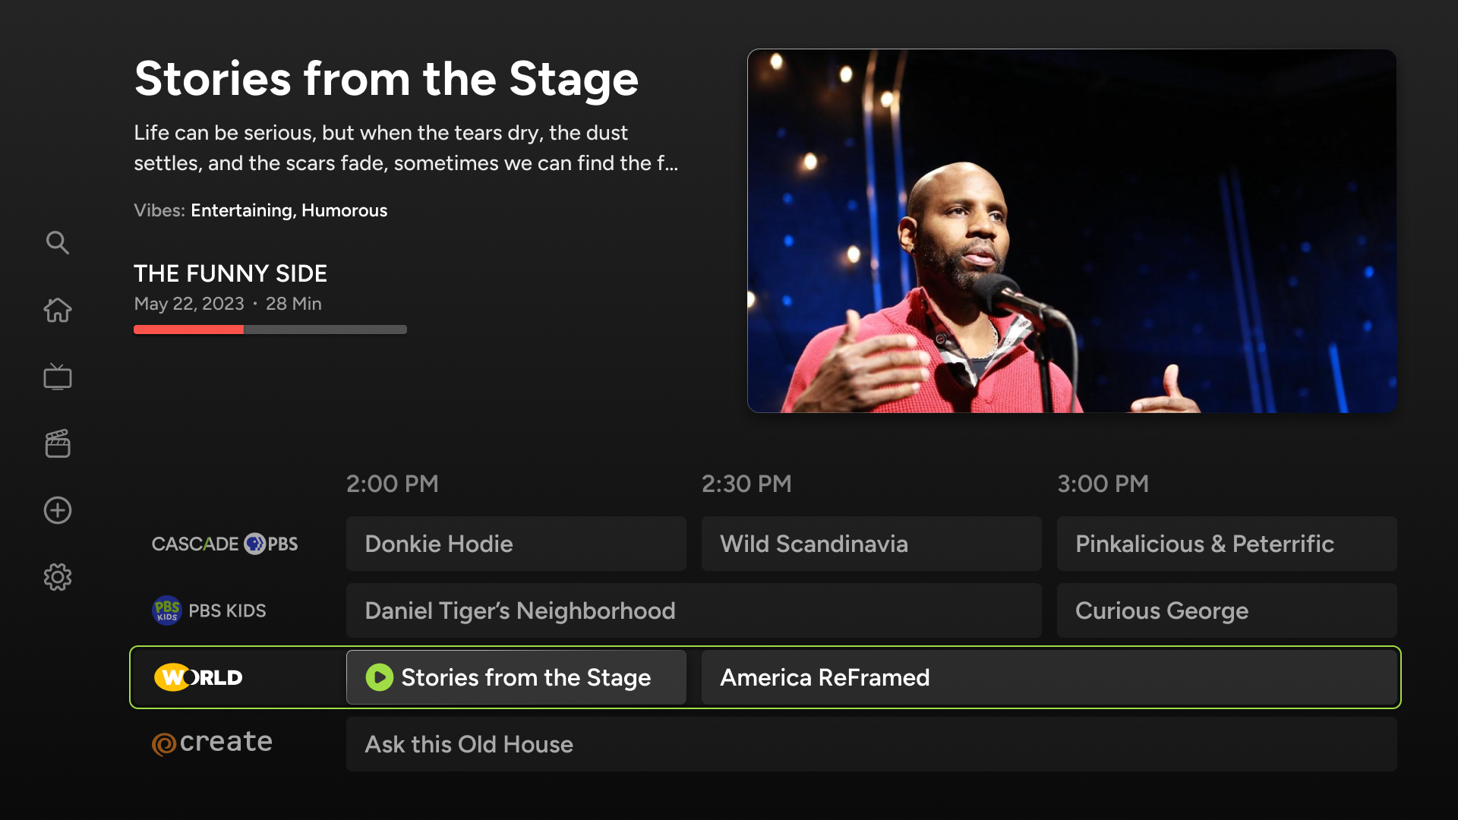
Task: Open Live TV icon in sidebar
Action: click(58, 377)
